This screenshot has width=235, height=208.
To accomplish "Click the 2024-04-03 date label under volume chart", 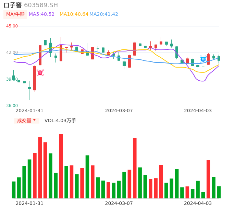I will coord(198,203).
